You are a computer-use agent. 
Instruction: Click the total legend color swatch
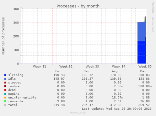pyautogui.click(x=5, y=105)
